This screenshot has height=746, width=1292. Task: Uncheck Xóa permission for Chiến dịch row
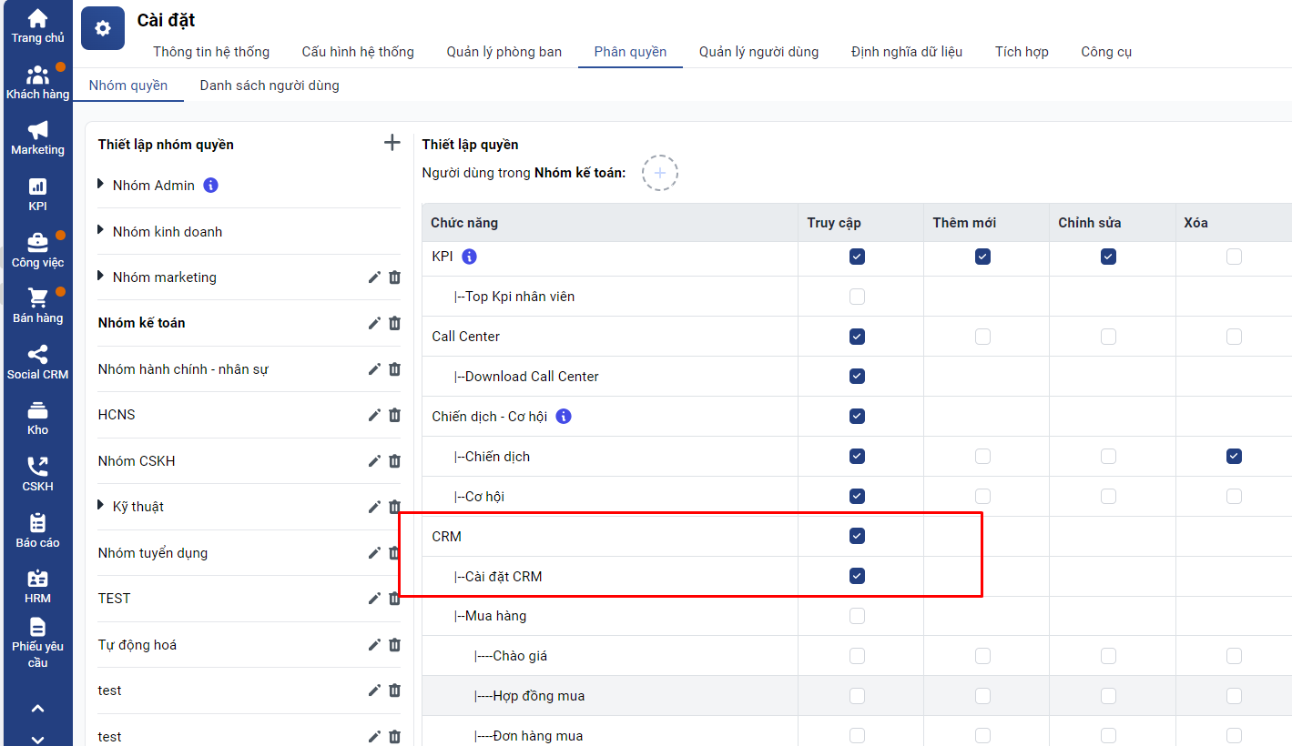tap(1234, 456)
